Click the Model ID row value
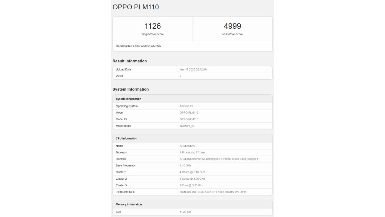Image resolution: width=385 pixels, height=217 pixels. (x=189, y=119)
